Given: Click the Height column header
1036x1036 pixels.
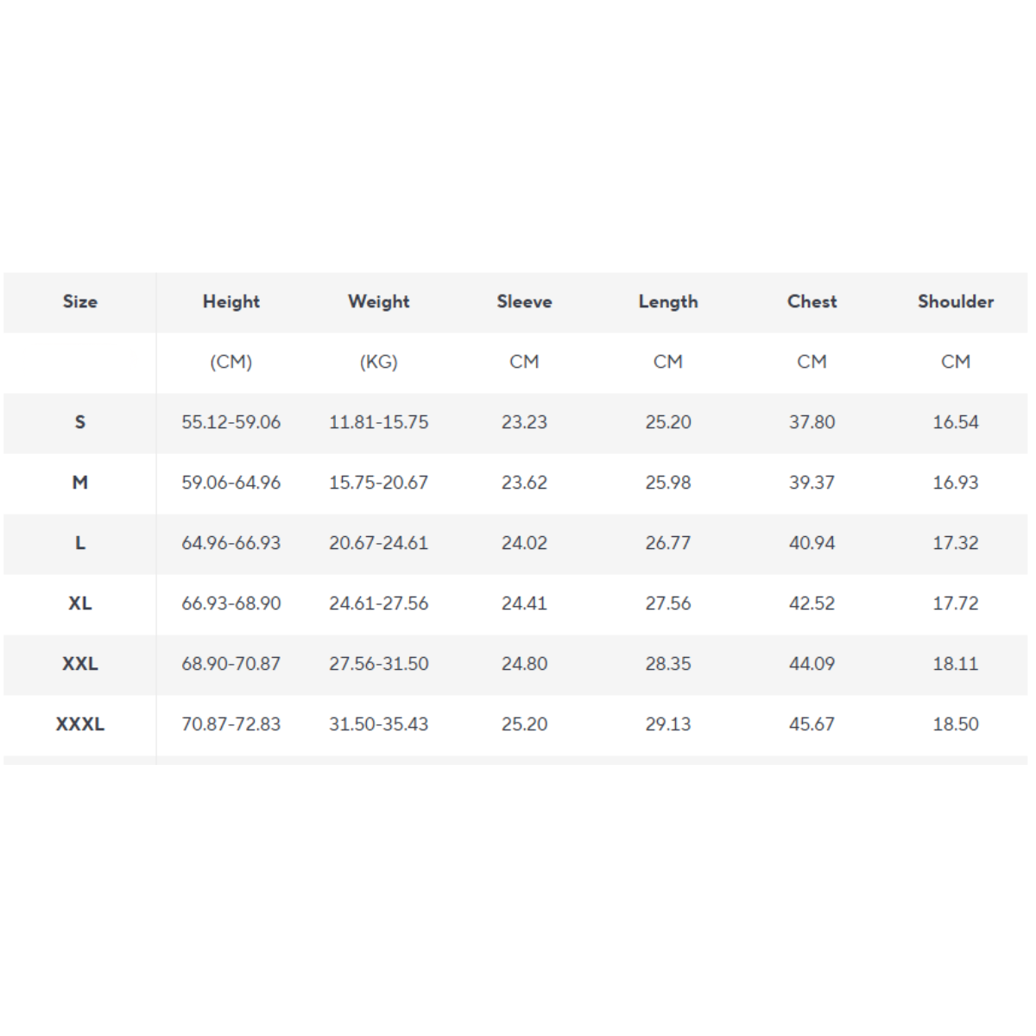Looking at the screenshot, I should coord(231,301).
